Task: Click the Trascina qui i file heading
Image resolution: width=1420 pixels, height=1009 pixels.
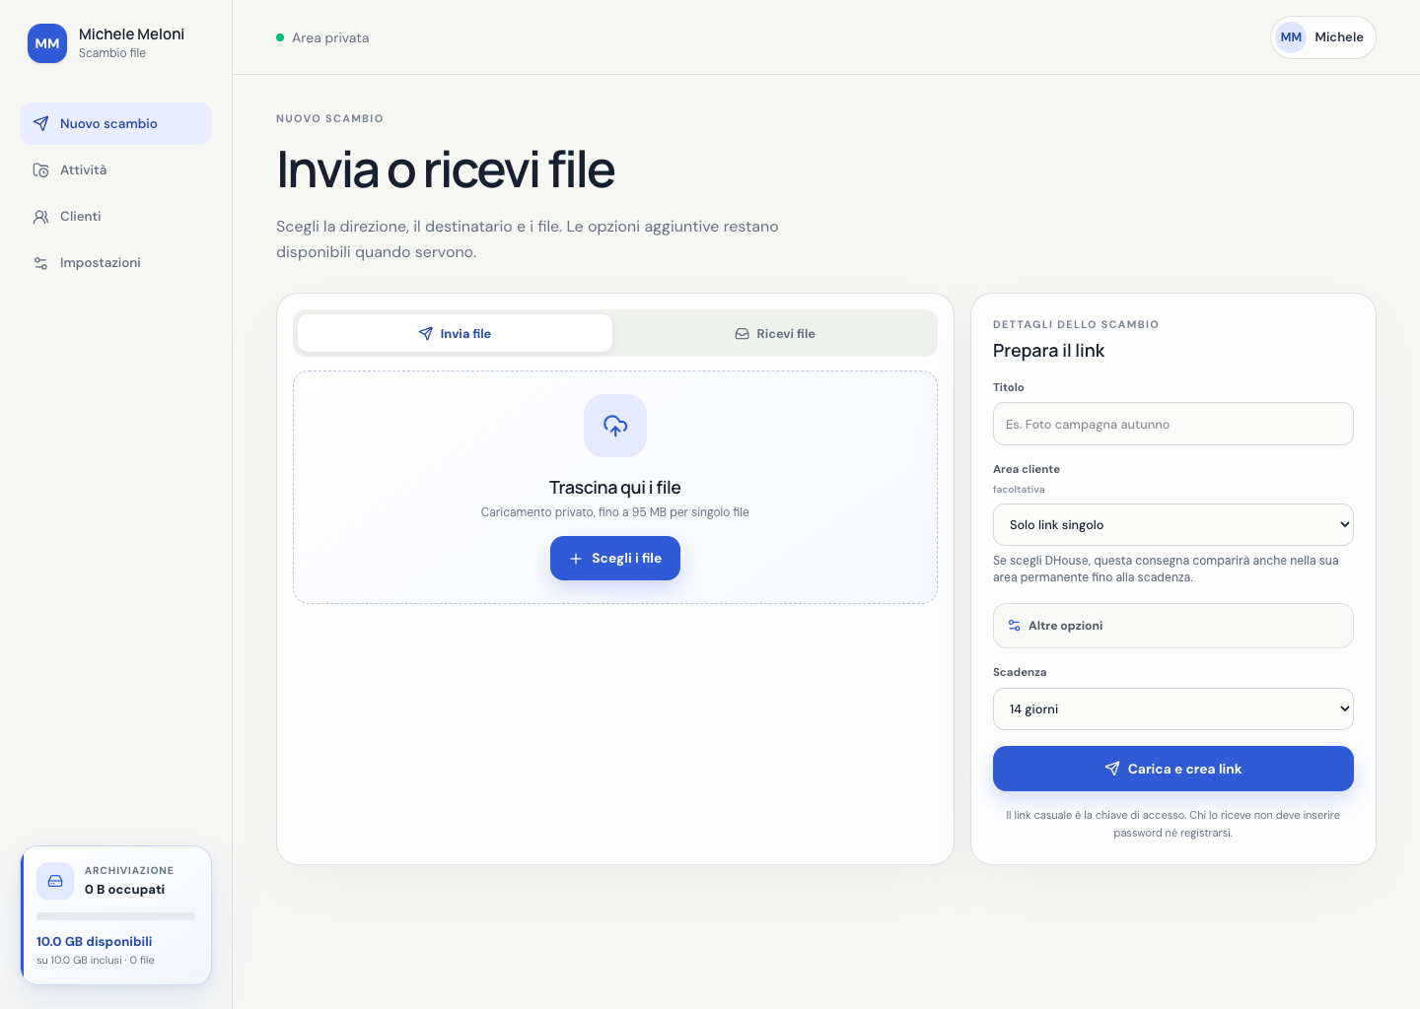Action: [x=615, y=488]
